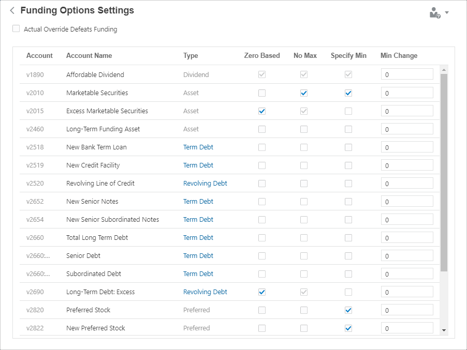Click Revolving Debt link for Revolving Line of Credit
Viewport: 467px width, 350px height.
205,183
